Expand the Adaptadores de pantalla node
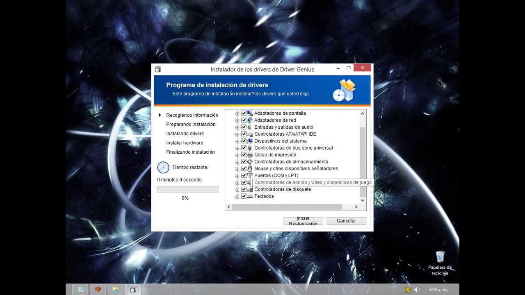The image size is (525, 295). [237, 113]
